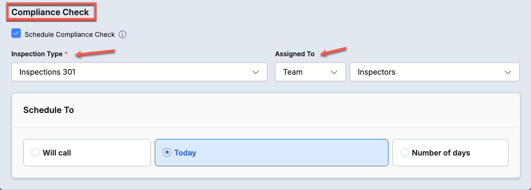Click the red arrow pointing at Inspection Type
The image size is (531, 190).
click(96, 53)
